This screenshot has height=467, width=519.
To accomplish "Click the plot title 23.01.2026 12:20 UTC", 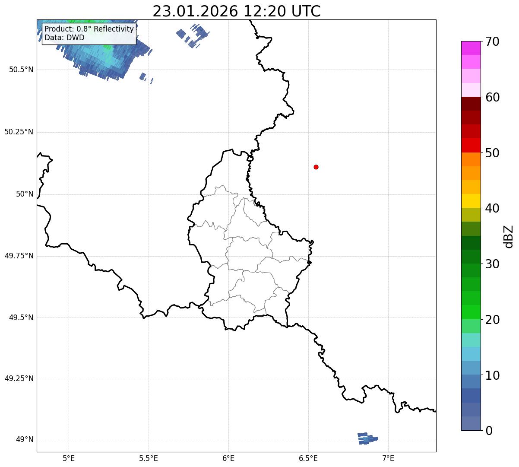I will 237,11.
